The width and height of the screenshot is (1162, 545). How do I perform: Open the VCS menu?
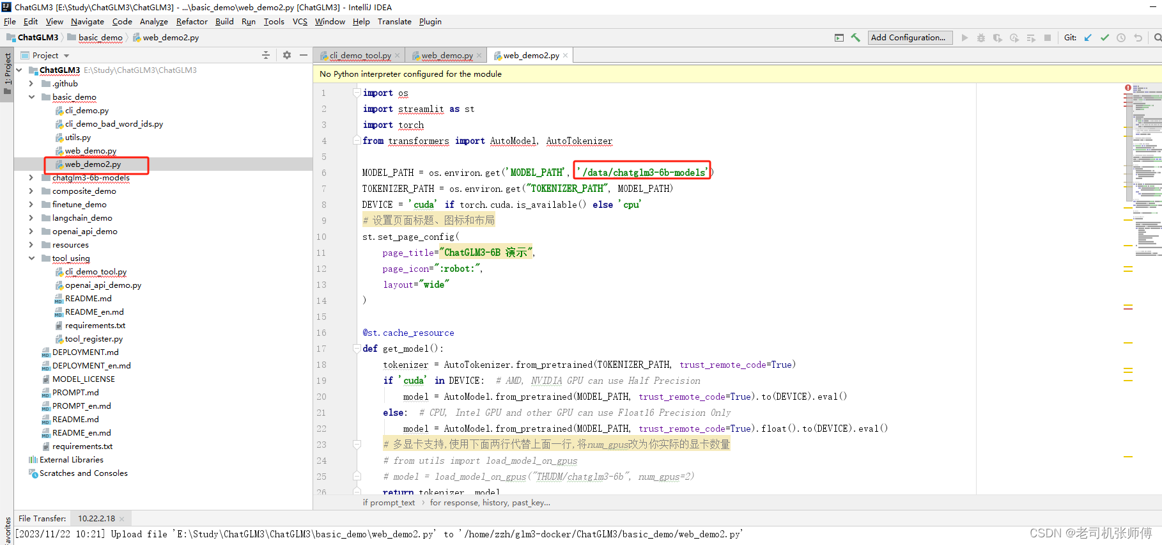[300, 22]
